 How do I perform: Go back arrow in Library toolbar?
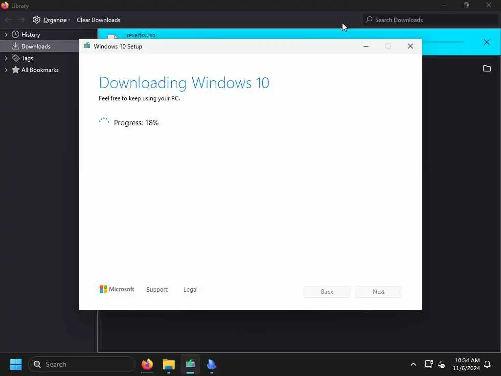coord(8,20)
